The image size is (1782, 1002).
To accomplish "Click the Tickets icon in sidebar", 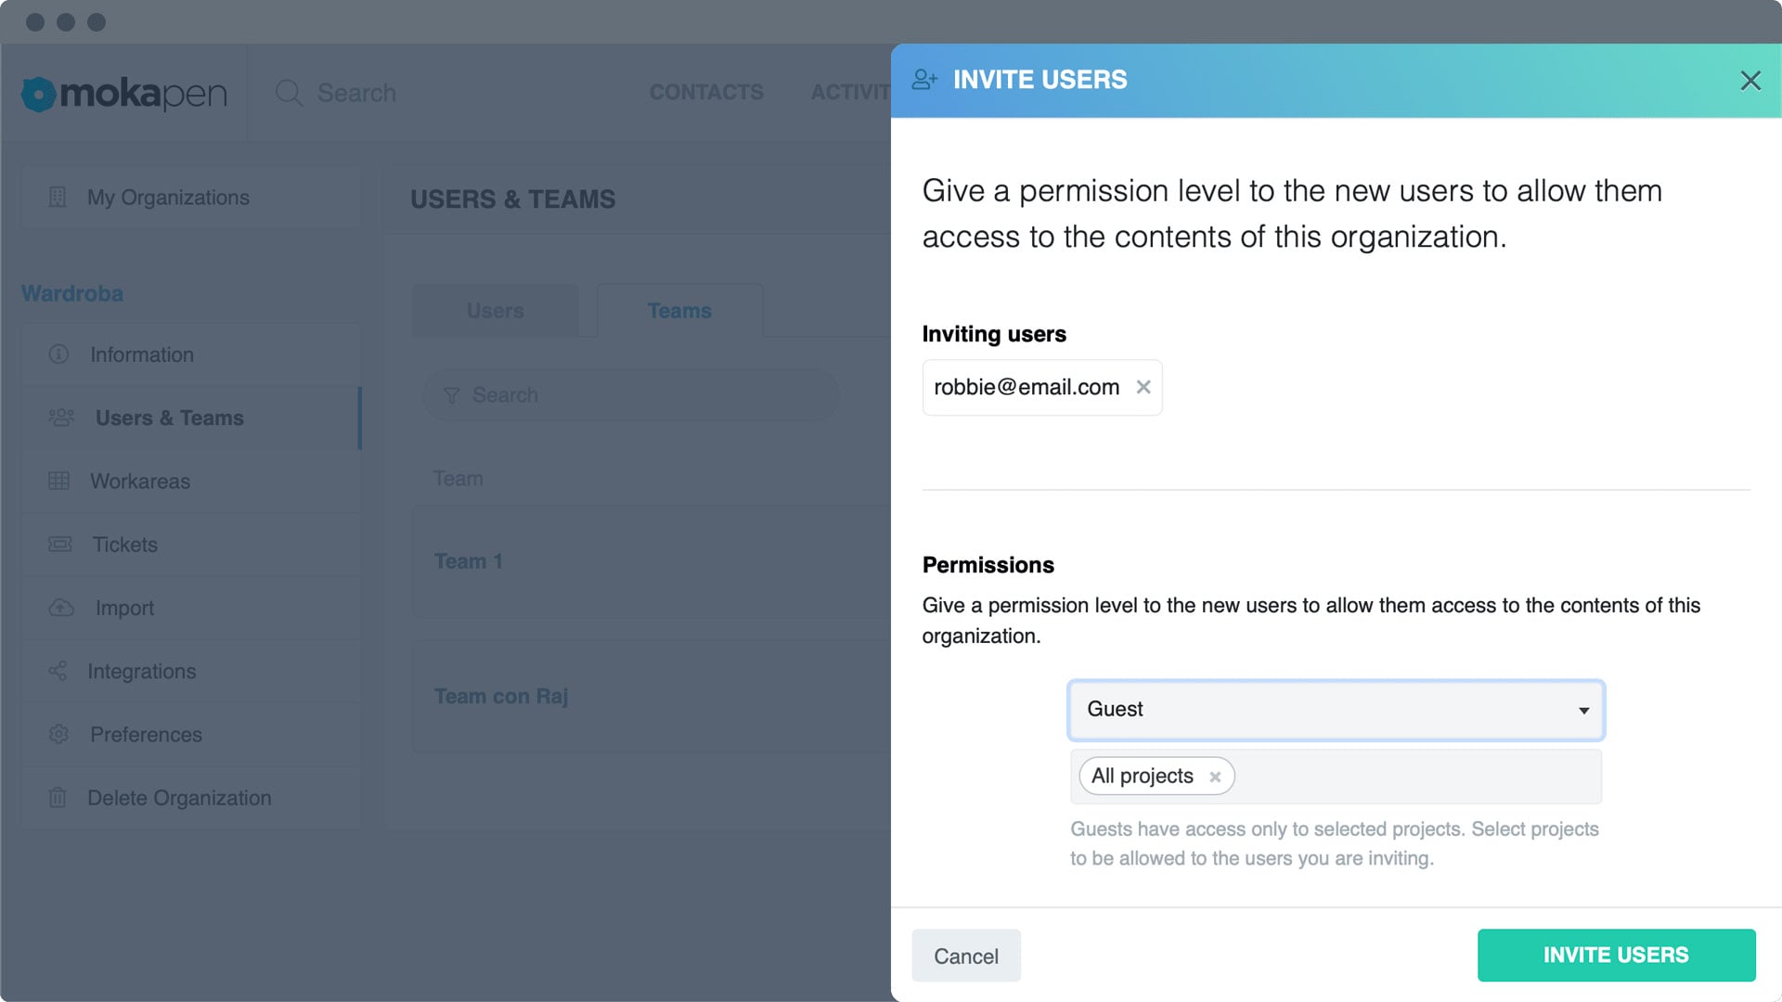I will (x=60, y=545).
